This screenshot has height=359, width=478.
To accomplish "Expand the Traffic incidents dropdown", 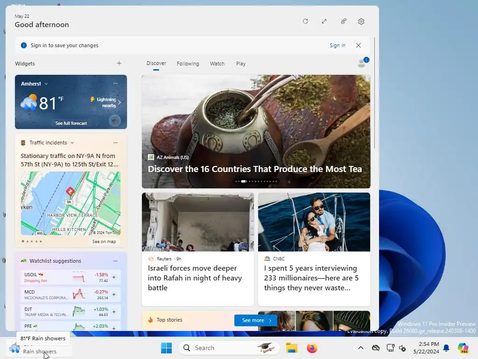I will pos(72,143).
